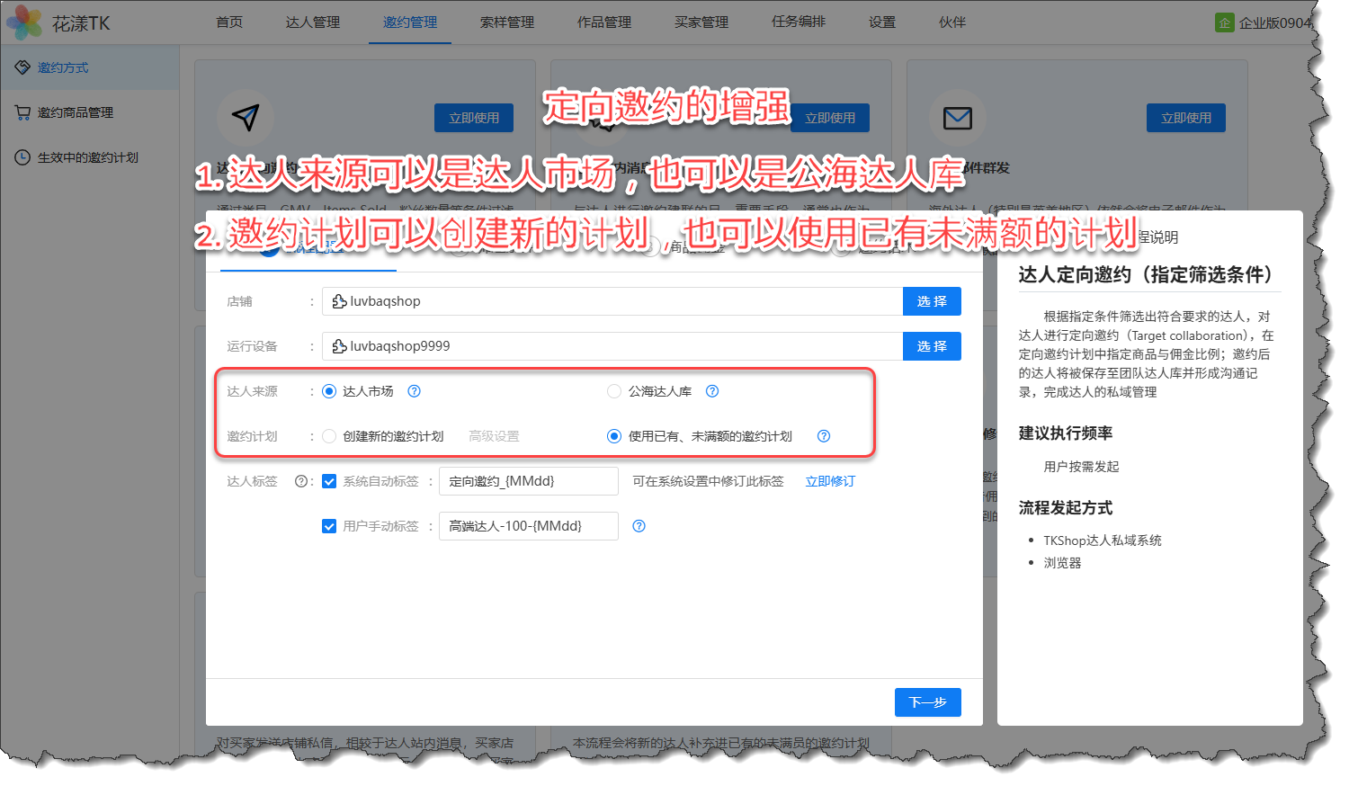Open device selector with 运行设备 选择 button
The height and width of the screenshot is (786, 1349).
click(932, 346)
